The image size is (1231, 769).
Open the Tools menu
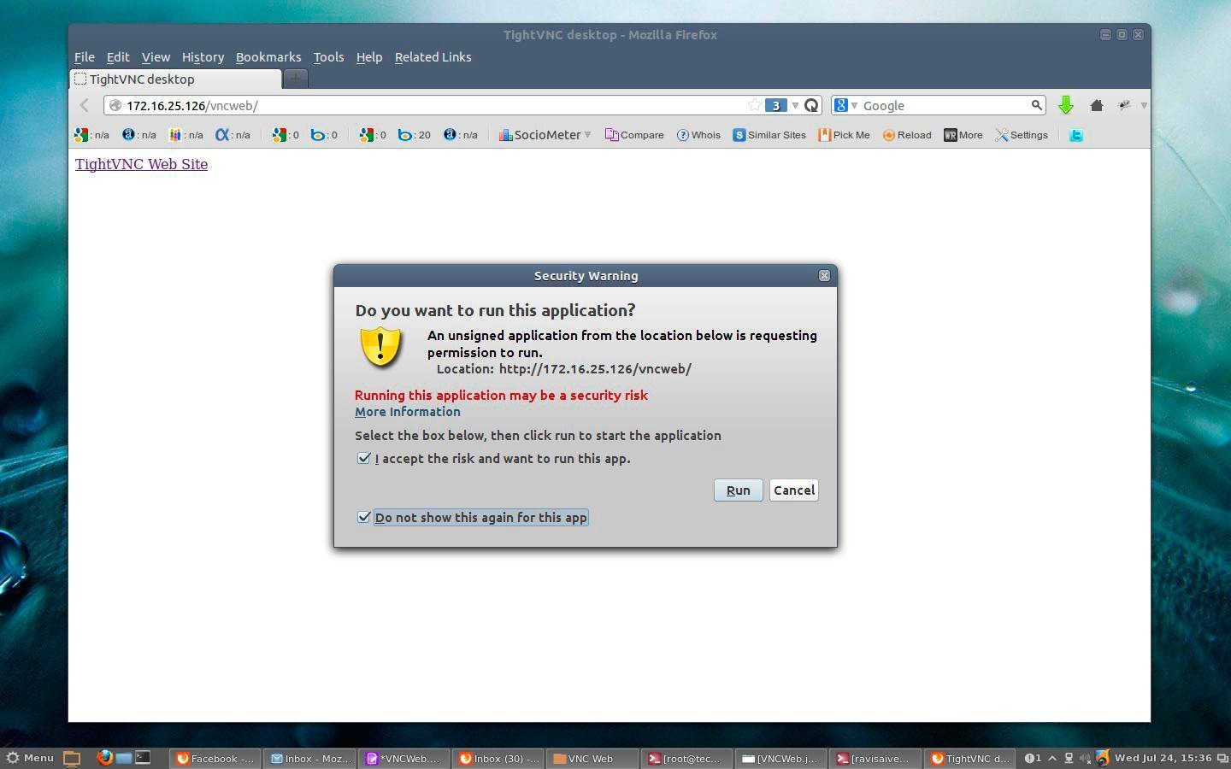point(328,57)
